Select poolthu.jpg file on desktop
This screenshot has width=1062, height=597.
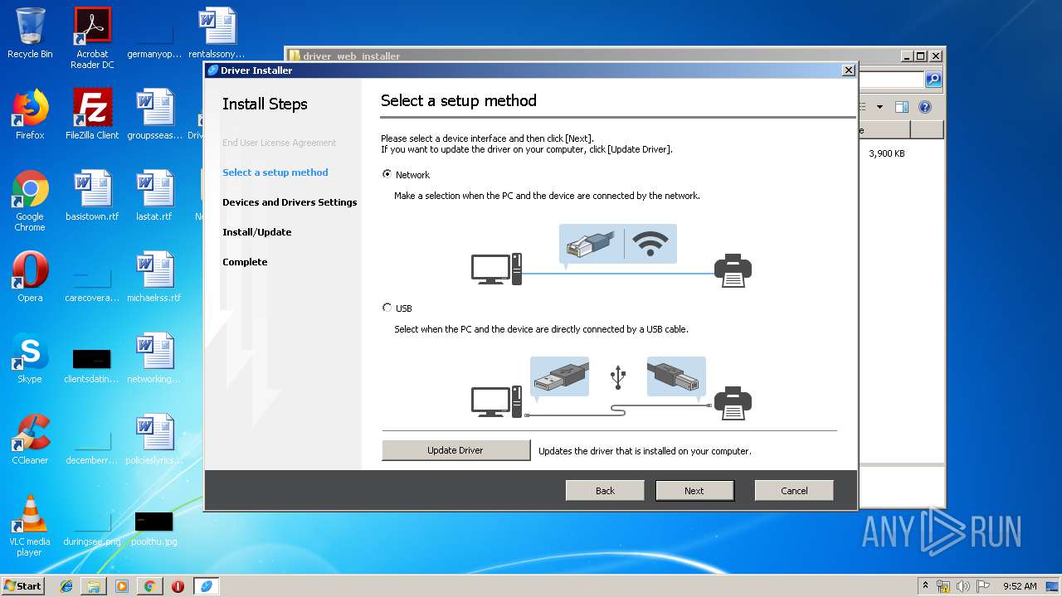(x=154, y=527)
